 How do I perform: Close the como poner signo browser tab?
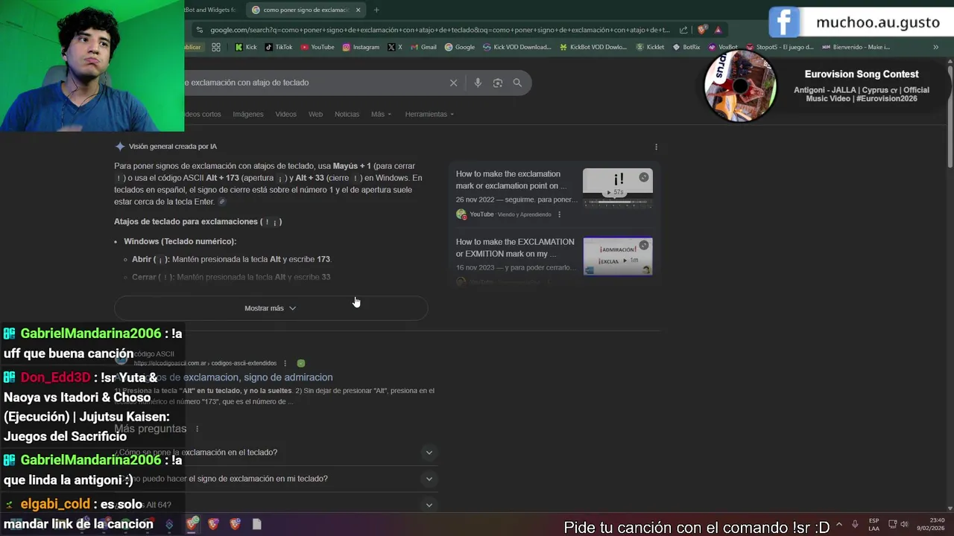coord(358,10)
